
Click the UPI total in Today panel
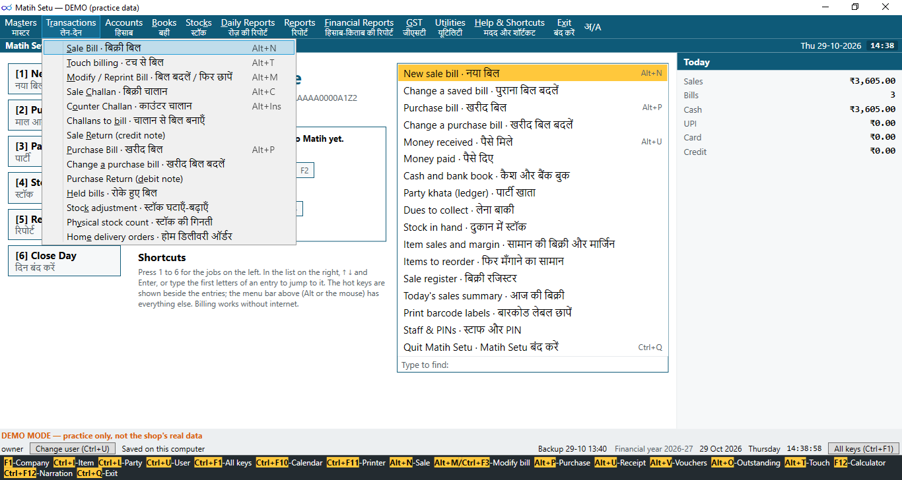tap(883, 123)
